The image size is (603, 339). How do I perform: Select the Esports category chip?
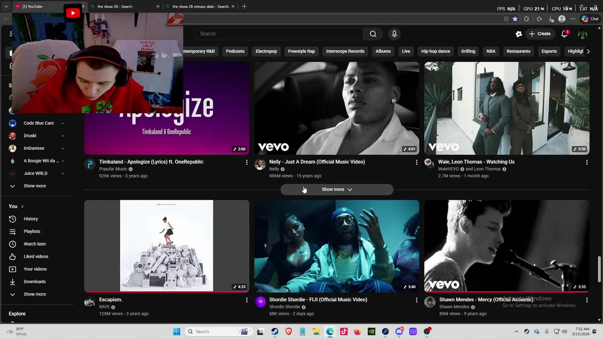(x=549, y=51)
